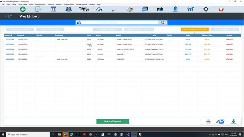Open the Vendors menu

(59, 4)
